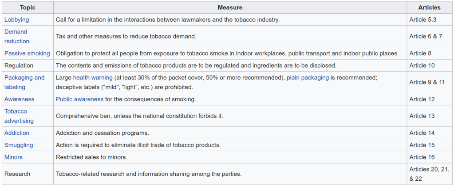Select the Research topic cell
This screenshot has height=186, width=454.
tap(17, 174)
